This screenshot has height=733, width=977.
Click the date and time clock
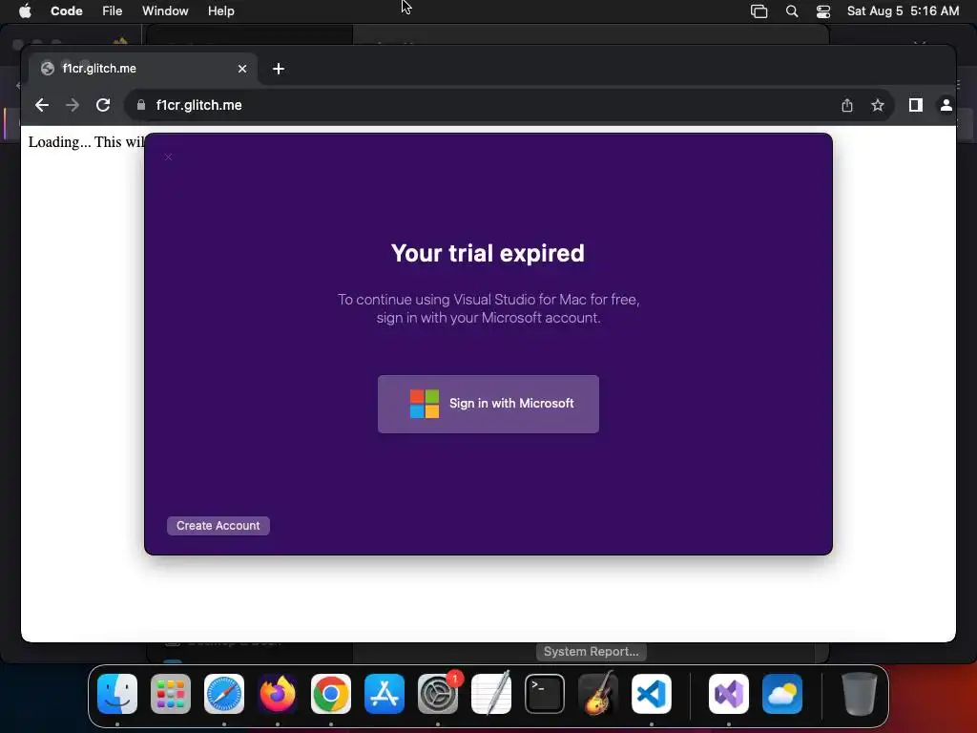coord(903,10)
